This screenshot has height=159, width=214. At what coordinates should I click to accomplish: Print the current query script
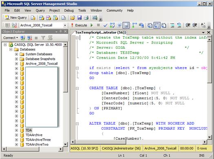coord(86,18)
